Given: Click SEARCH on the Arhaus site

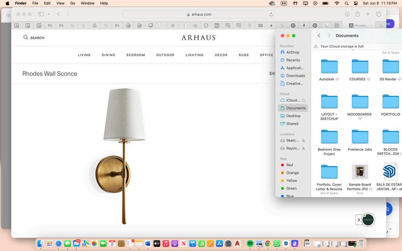Looking at the screenshot, I should pyautogui.click(x=34, y=38).
